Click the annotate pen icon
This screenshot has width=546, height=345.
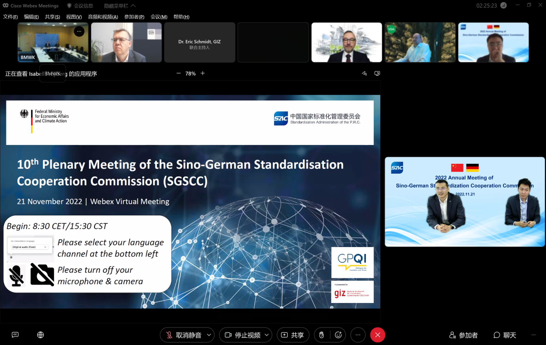[364, 73]
